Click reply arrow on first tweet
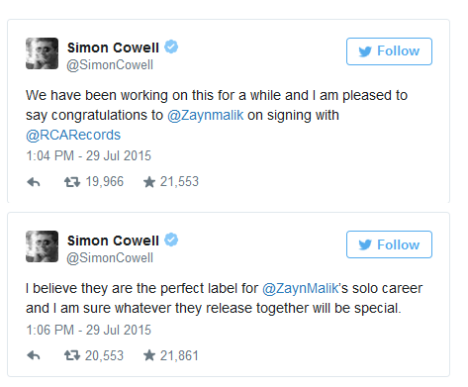This screenshot has height=387, width=468. point(34,182)
